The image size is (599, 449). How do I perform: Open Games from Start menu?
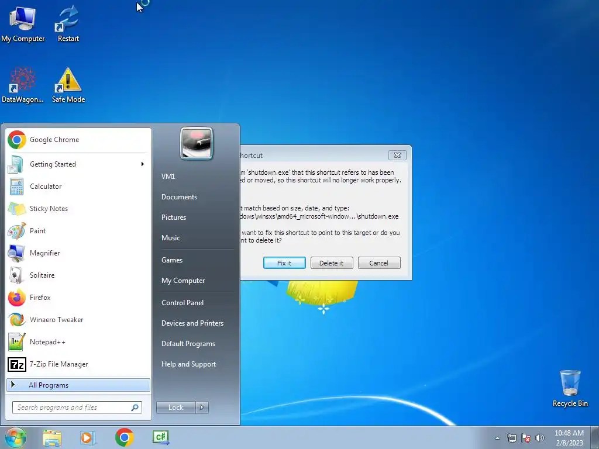(x=172, y=260)
